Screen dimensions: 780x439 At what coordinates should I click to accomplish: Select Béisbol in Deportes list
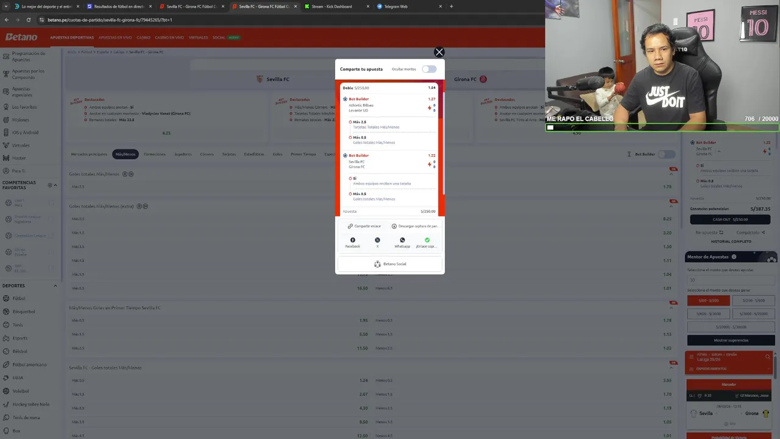pos(20,351)
